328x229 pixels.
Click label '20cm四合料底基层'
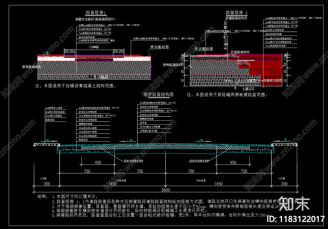point(88,136)
